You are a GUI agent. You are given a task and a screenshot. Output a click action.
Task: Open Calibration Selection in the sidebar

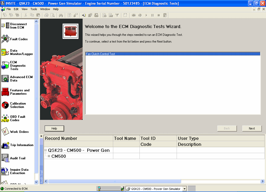[x=14, y=105]
